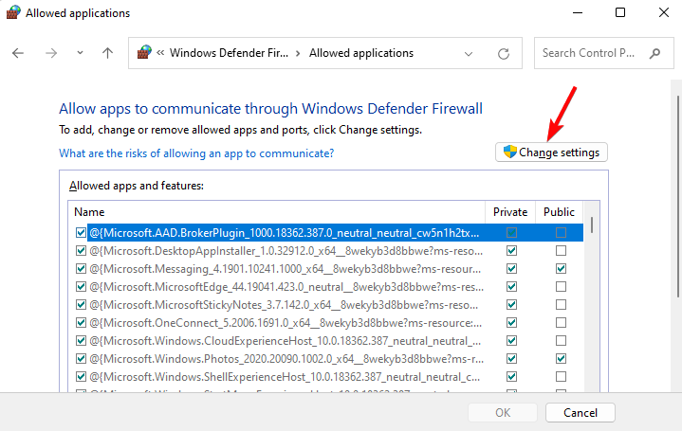Show hidden breadcrumb path double chevron
The height and width of the screenshot is (431, 682).
pyautogui.click(x=160, y=53)
